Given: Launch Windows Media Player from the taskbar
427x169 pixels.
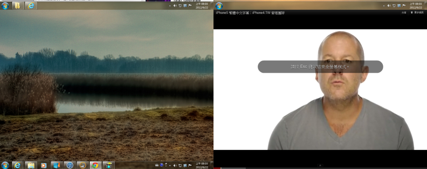Looking at the screenshot, I should (x=44, y=165).
